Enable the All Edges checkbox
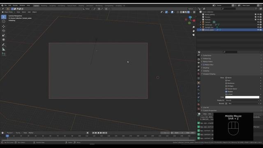This screenshot has height=148, width=263. 226,86
